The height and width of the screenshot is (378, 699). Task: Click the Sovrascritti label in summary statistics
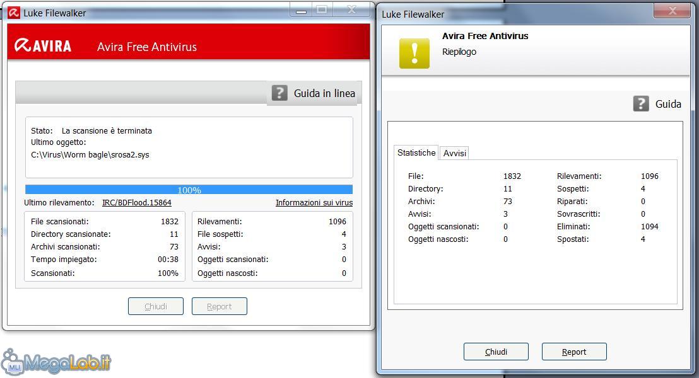click(579, 214)
